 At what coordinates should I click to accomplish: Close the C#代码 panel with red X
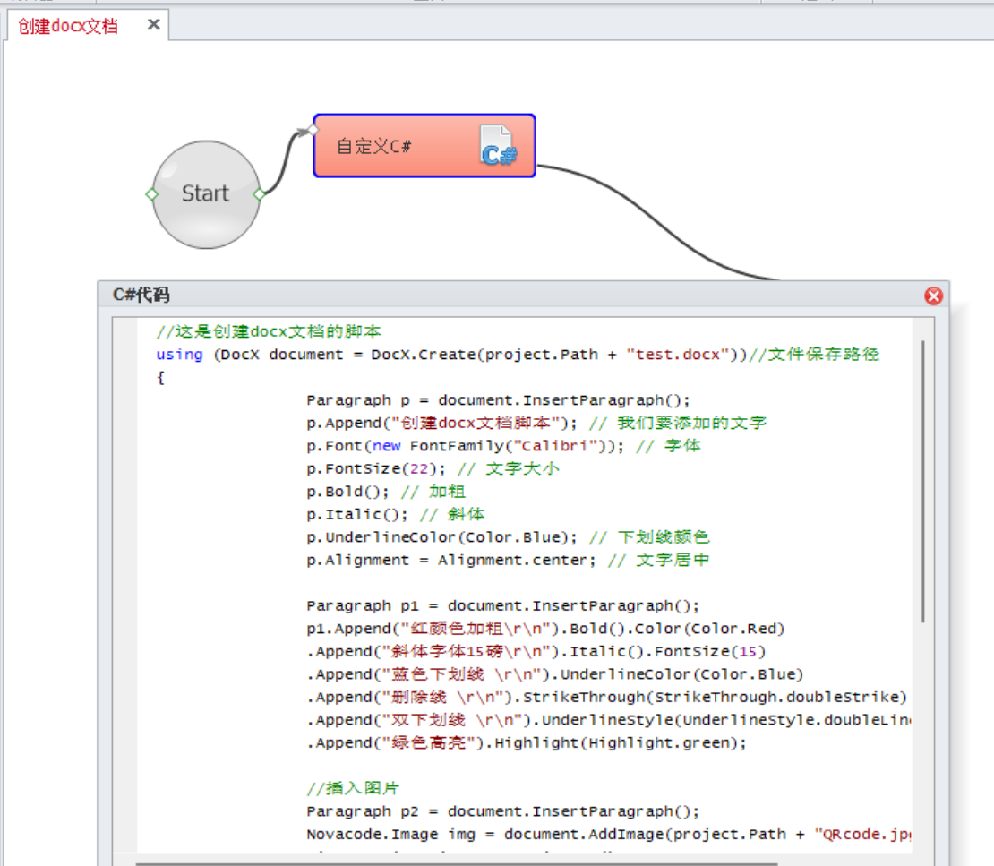(x=933, y=296)
